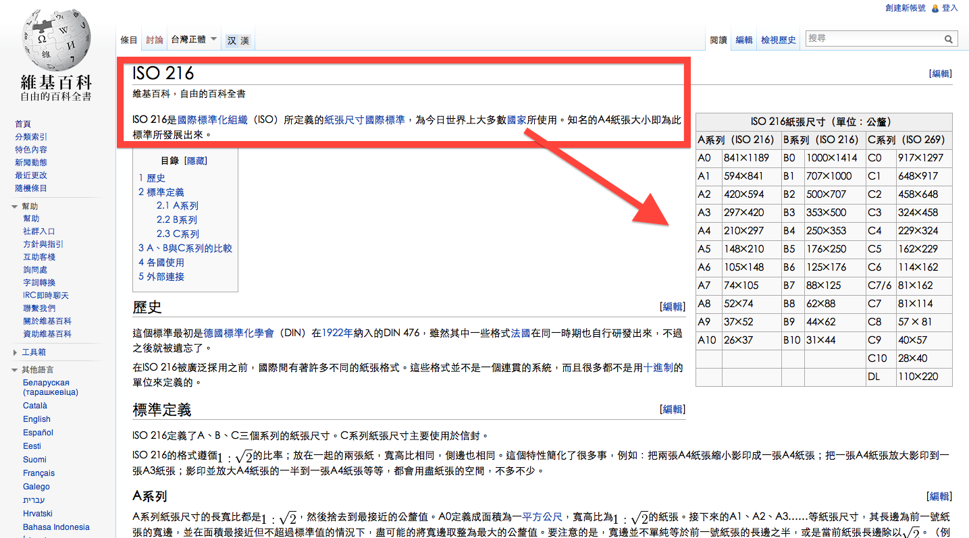The width and height of the screenshot is (969, 538).
Task: Click the search magnifier icon
Action: (x=949, y=39)
